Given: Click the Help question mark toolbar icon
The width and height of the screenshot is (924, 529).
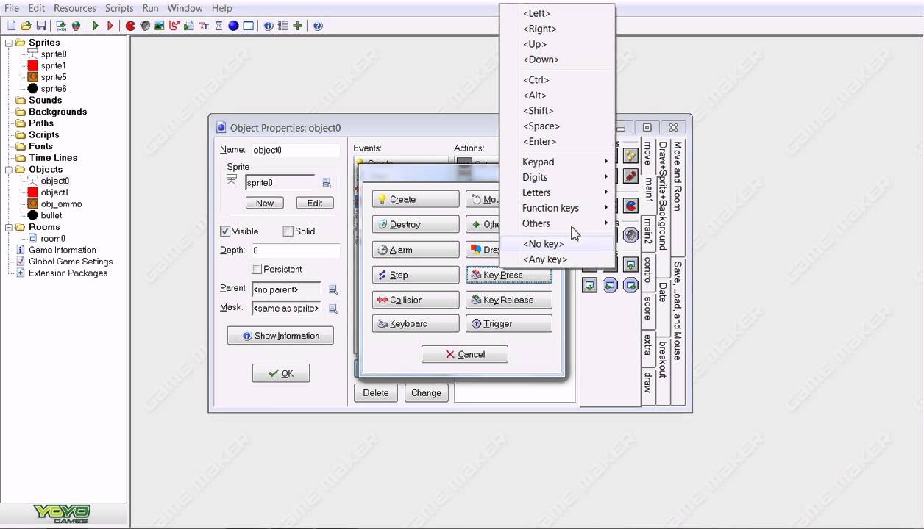Looking at the screenshot, I should tap(318, 26).
